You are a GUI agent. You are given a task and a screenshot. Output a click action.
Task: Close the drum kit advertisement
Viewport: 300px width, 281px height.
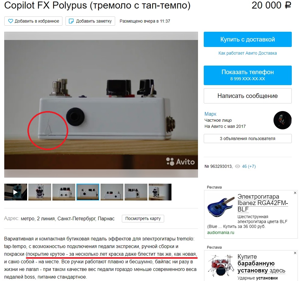[295, 253]
